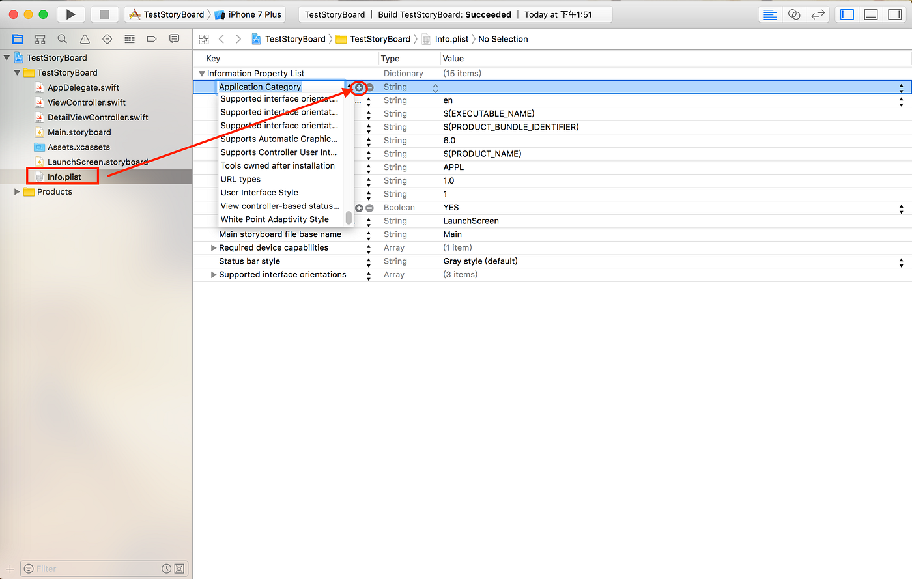The image size is (912, 579).
Task: Switch to the Version editor
Action: coord(818,14)
